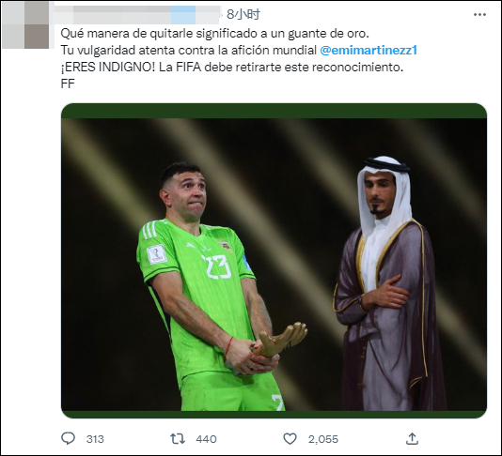Click the 2,055 likes count
Screen dimensions: 502x456
(x=323, y=439)
